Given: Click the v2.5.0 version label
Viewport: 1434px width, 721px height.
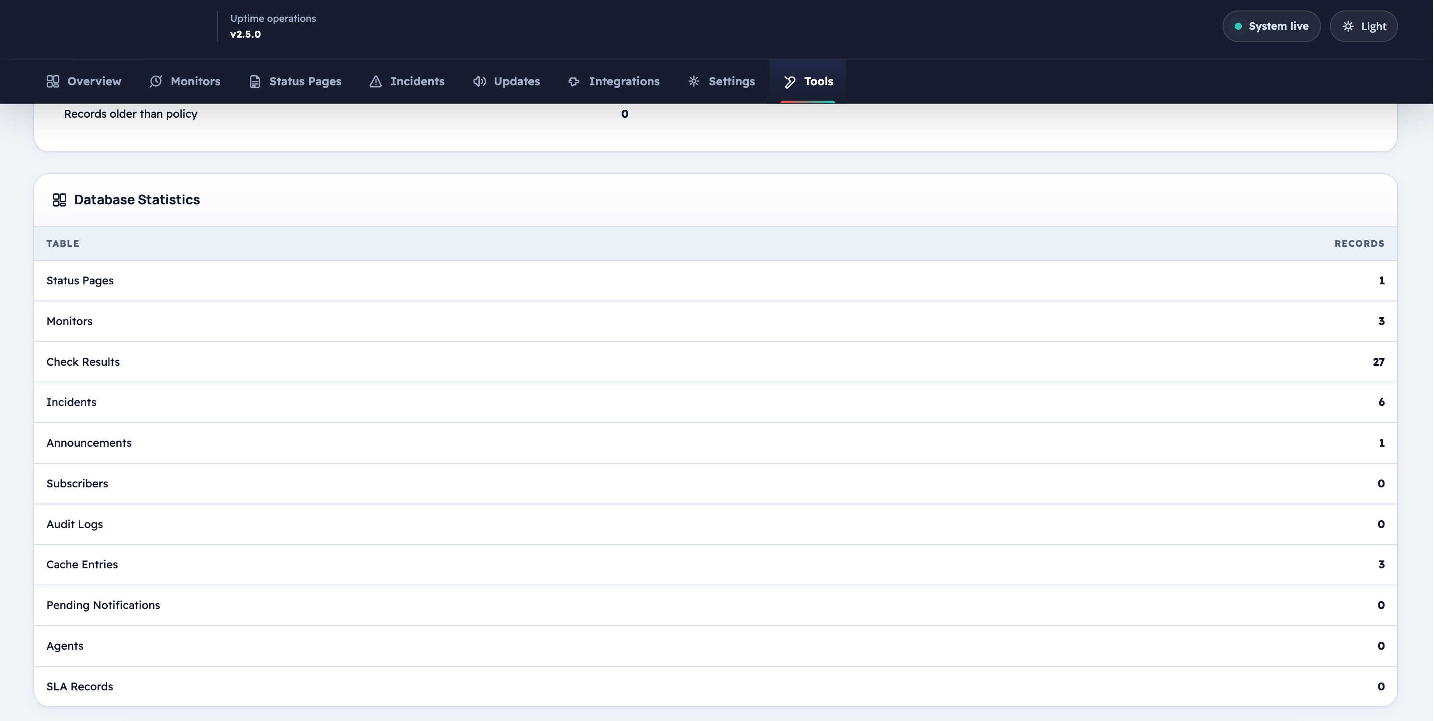Looking at the screenshot, I should (246, 34).
